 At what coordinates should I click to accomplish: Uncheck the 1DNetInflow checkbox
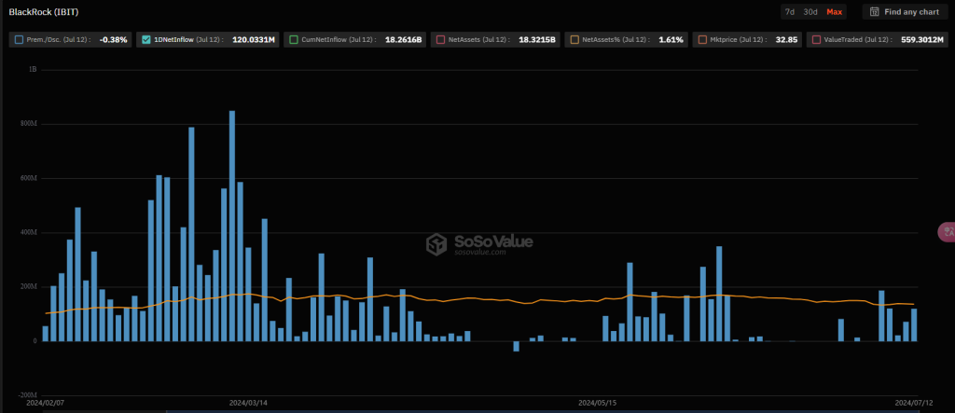[x=145, y=40]
